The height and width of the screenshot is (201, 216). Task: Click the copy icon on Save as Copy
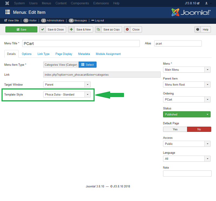[x=98, y=29]
